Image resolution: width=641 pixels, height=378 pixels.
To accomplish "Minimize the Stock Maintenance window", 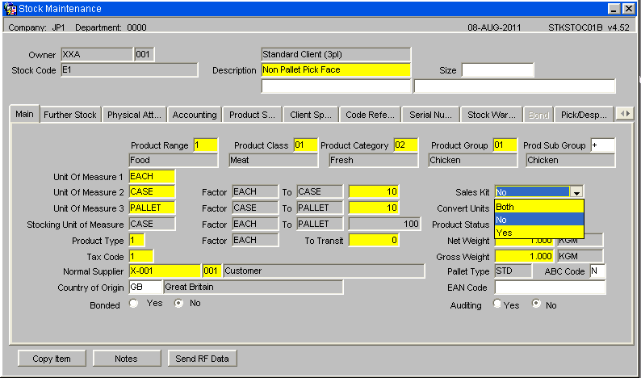I will tap(614, 9).
